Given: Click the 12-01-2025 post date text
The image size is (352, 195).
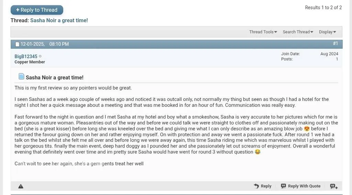Looking at the screenshot, I should click(32, 44).
